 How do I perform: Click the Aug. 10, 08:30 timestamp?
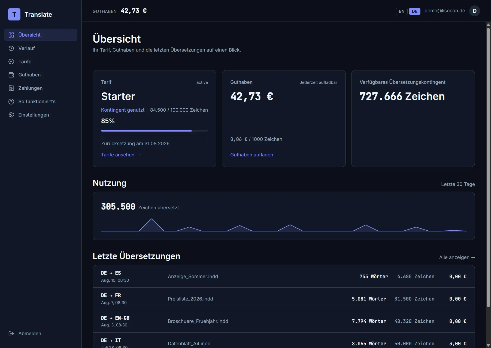(x=115, y=280)
